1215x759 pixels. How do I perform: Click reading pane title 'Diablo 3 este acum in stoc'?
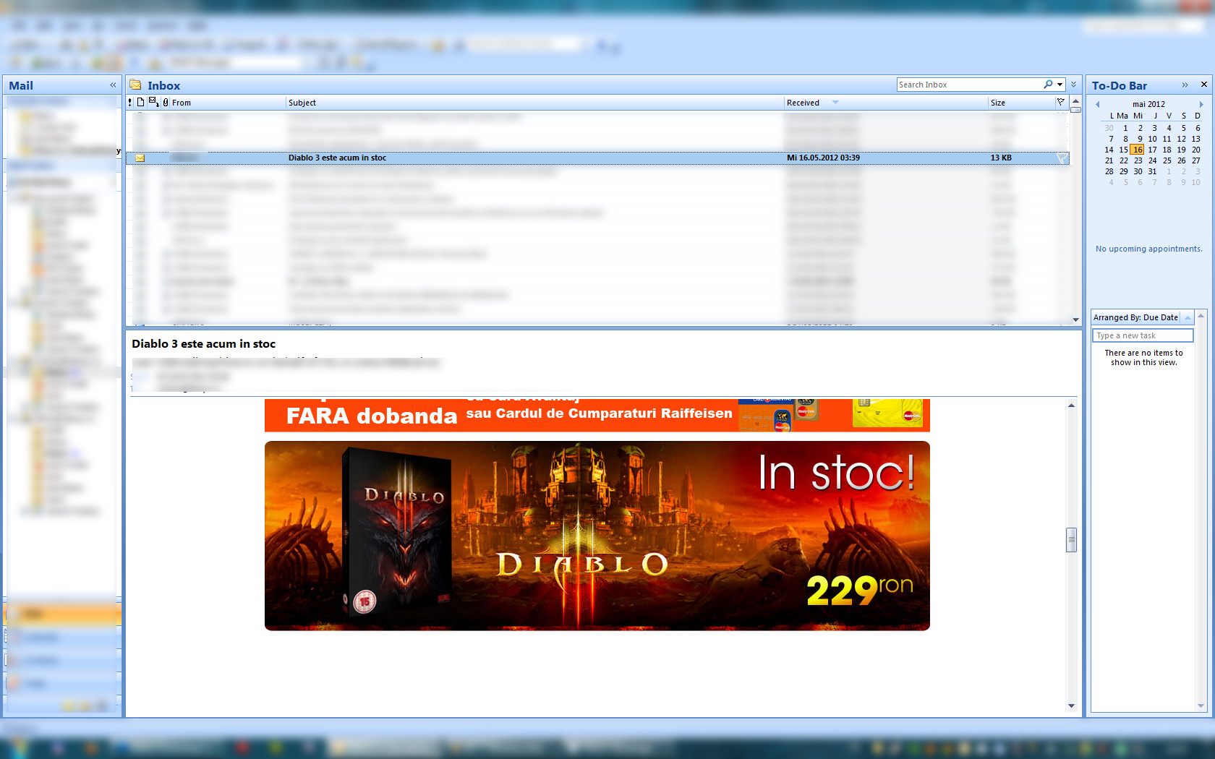(203, 344)
